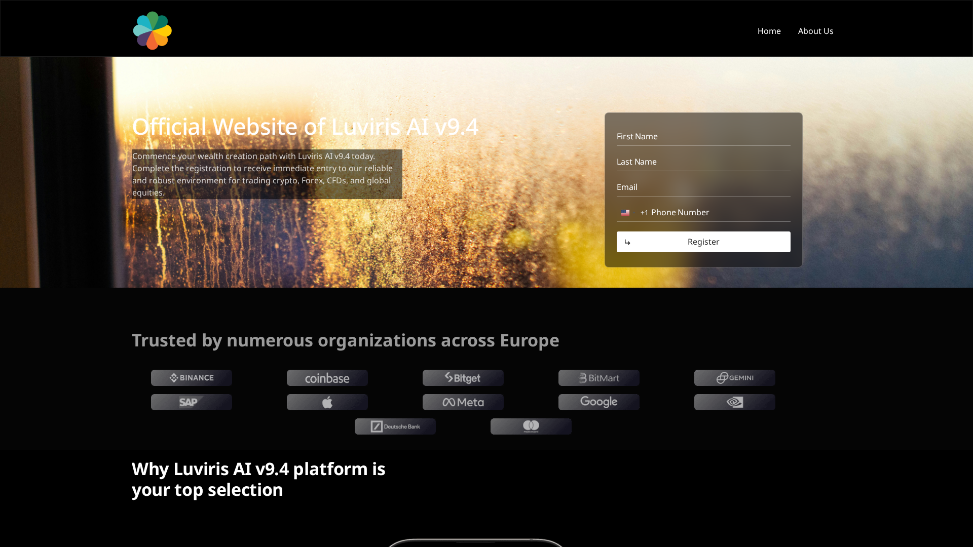The height and width of the screenshot is (547, 973).
Task: Click the Deutsche Bank logo
Action: click(x=395, y=426)
